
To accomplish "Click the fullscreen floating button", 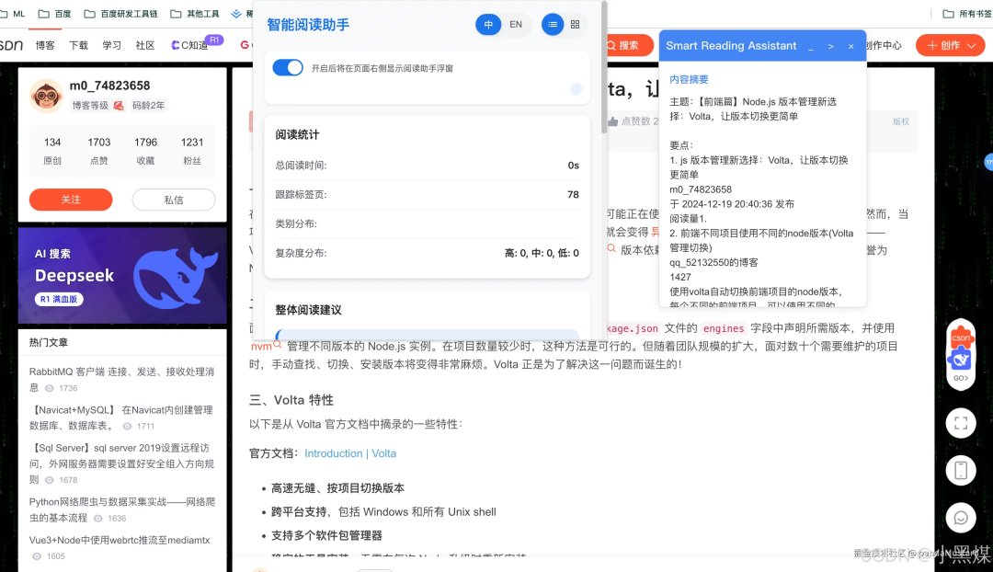I will [961, 423].
